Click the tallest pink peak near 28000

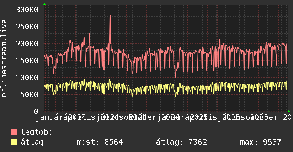coord(110,16)
